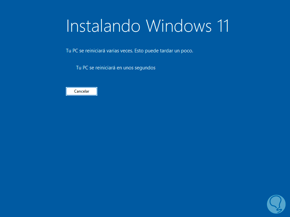Click the word puede in the subtitle
The width and height of the screenshot is (290, 217).
(x=152, y=51)
